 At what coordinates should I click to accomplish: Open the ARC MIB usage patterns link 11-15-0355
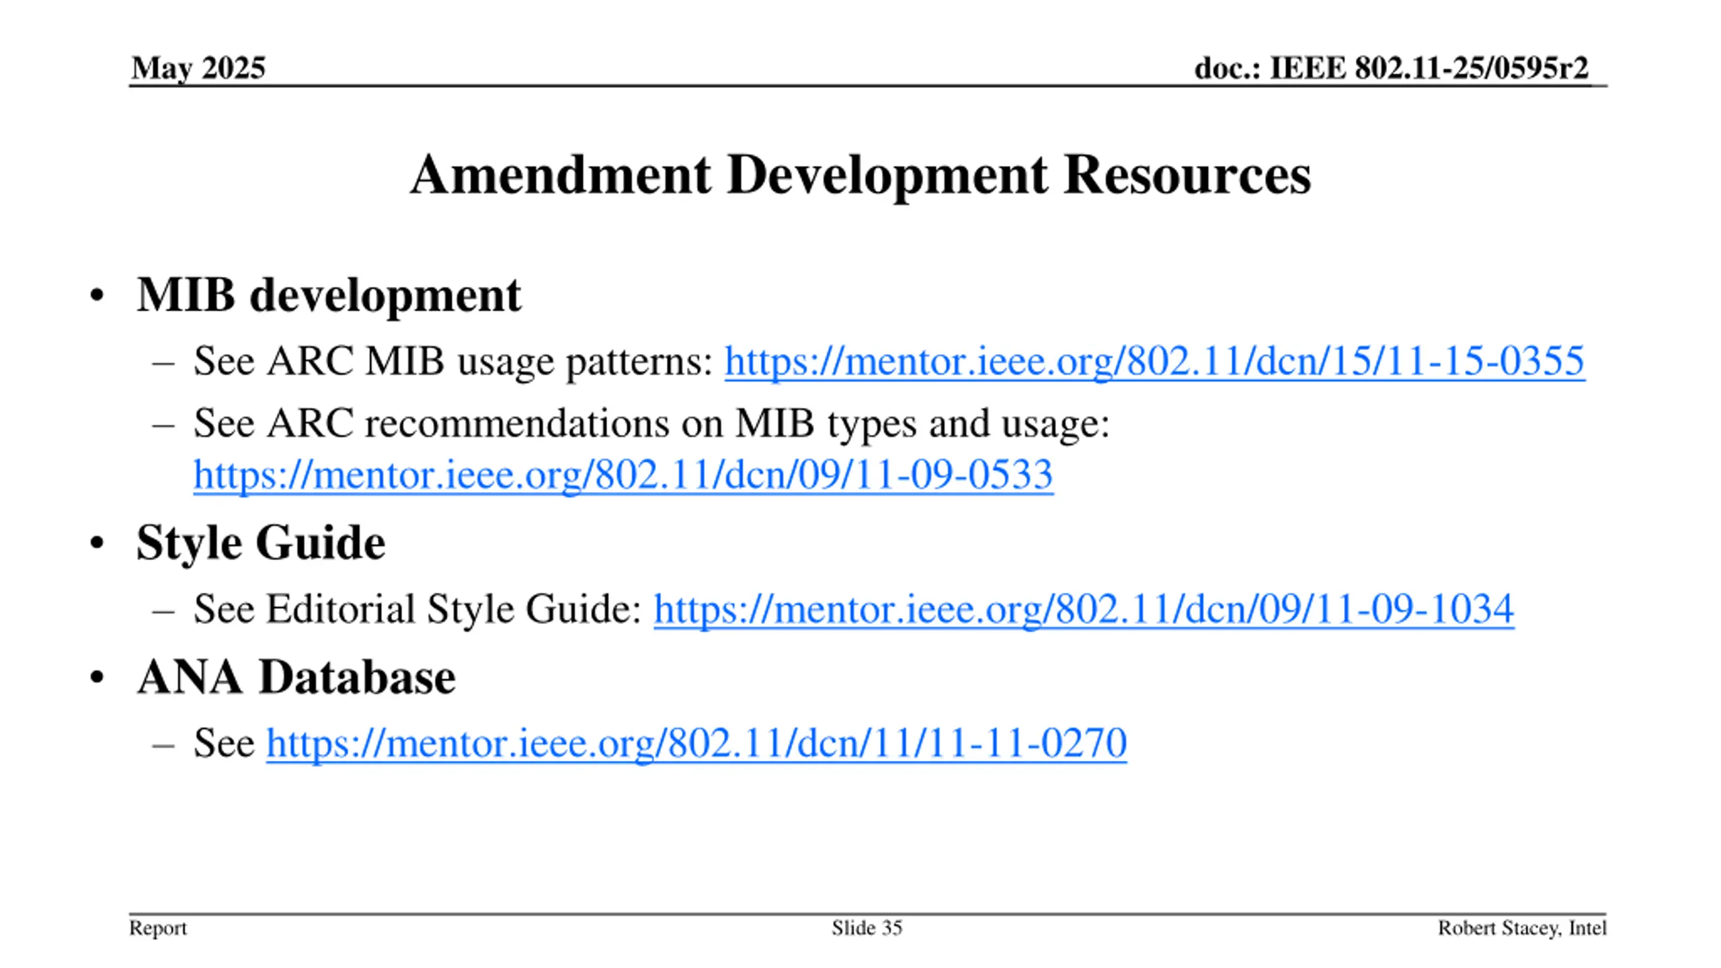click(x=1154, y=362)
